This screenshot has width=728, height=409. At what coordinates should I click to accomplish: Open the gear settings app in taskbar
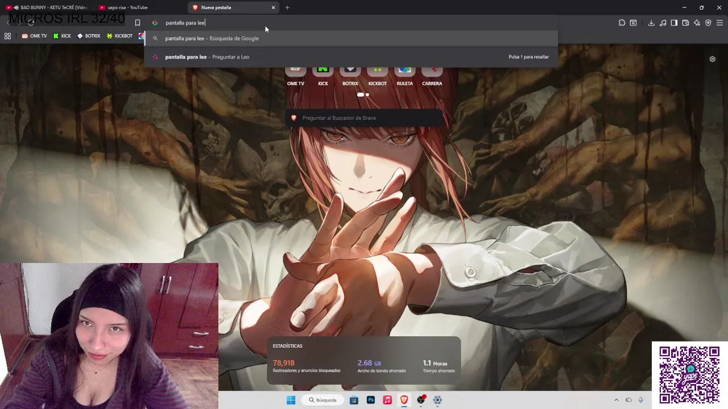(437, 400)
